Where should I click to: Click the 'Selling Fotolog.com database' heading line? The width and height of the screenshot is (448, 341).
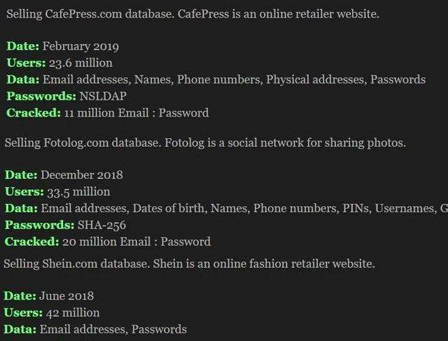[205, 142]
